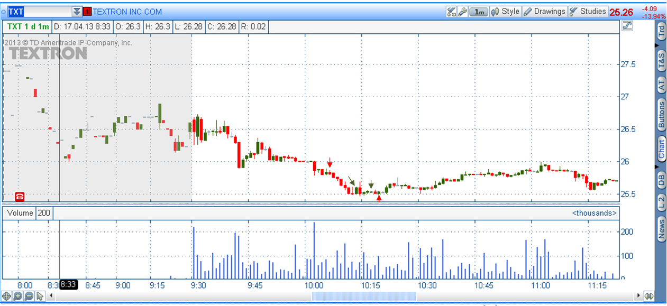Click the red symbol link color indicator
Viewport: 667px width, 306px height.
click(x=87, y=12)
